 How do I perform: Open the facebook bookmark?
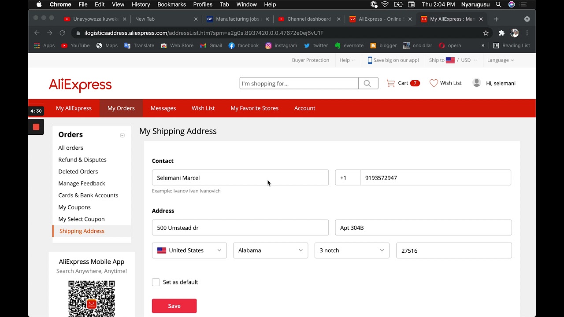coord(244,45)
